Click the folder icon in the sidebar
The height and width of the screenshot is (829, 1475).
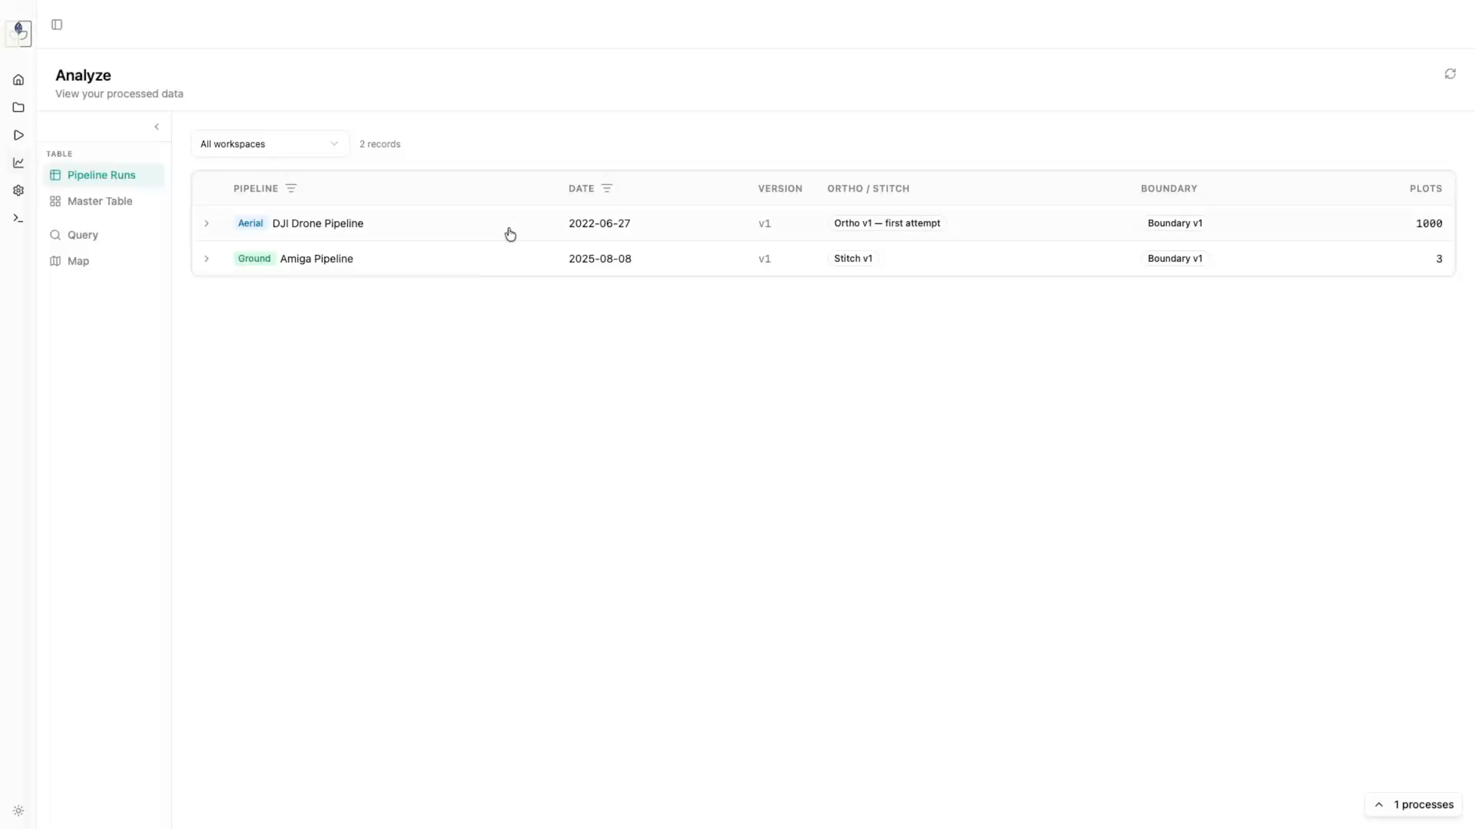(x=18, y=107)
